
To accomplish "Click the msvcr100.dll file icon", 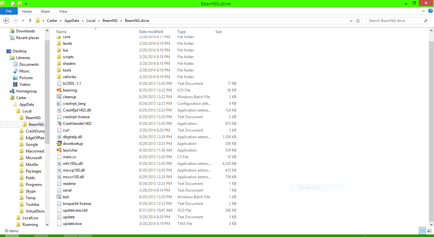I will pos(59,177).
